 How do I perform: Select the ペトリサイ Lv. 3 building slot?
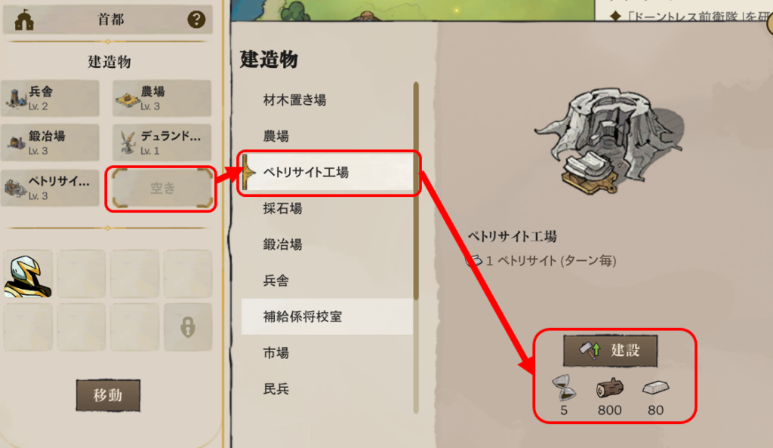[x=51, y=188]
